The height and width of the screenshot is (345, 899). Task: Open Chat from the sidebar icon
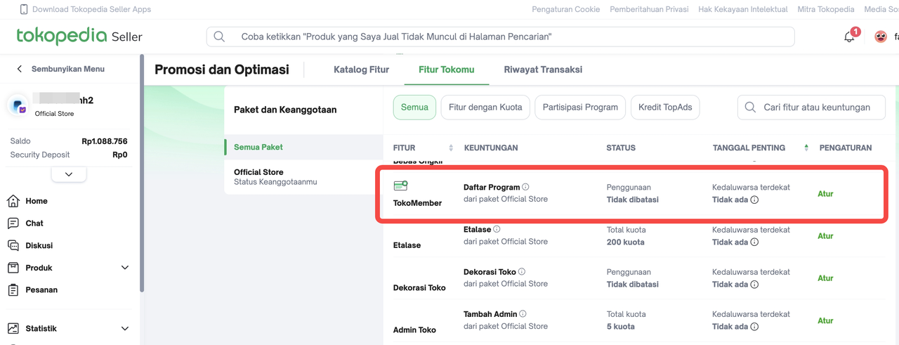pyautogui.click(x=13, y=223)
